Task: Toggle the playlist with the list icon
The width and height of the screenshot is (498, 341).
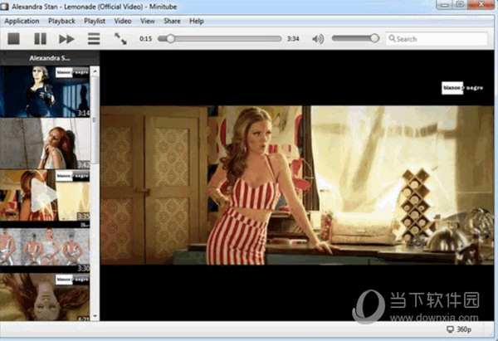Action: coord(94,39)
